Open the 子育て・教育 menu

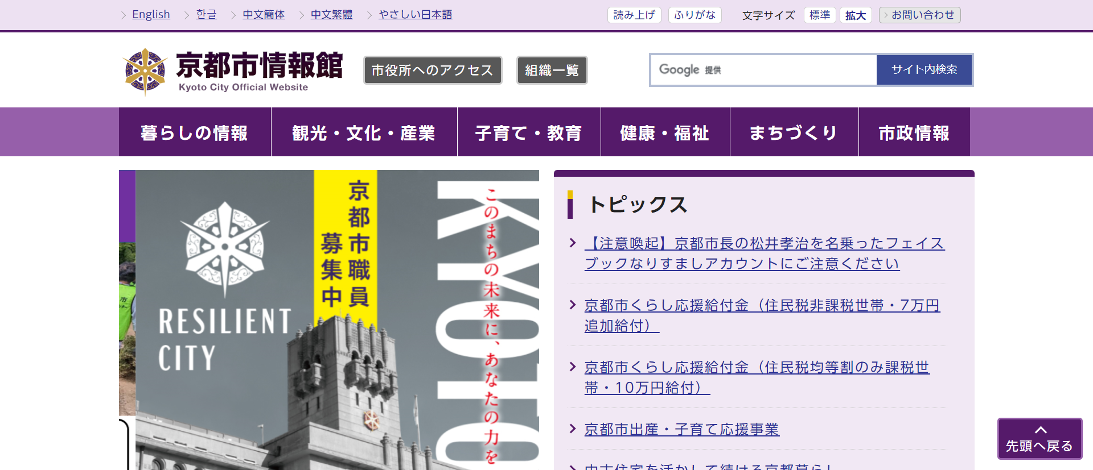tap(529, 132)
